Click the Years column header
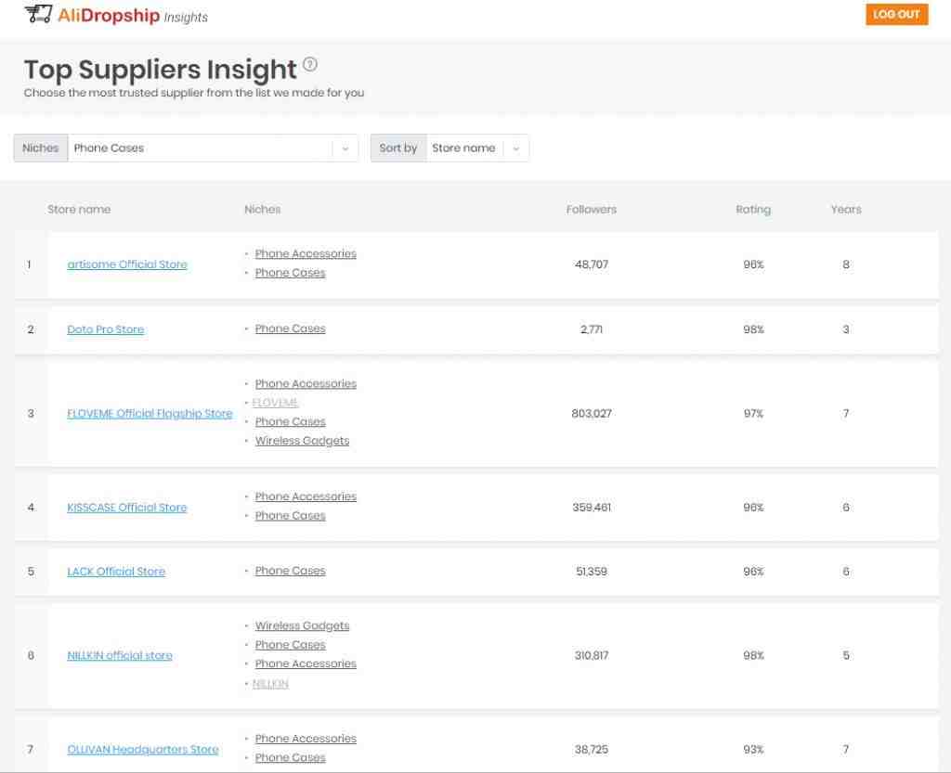The image size is (951, 773). [846, 210]
